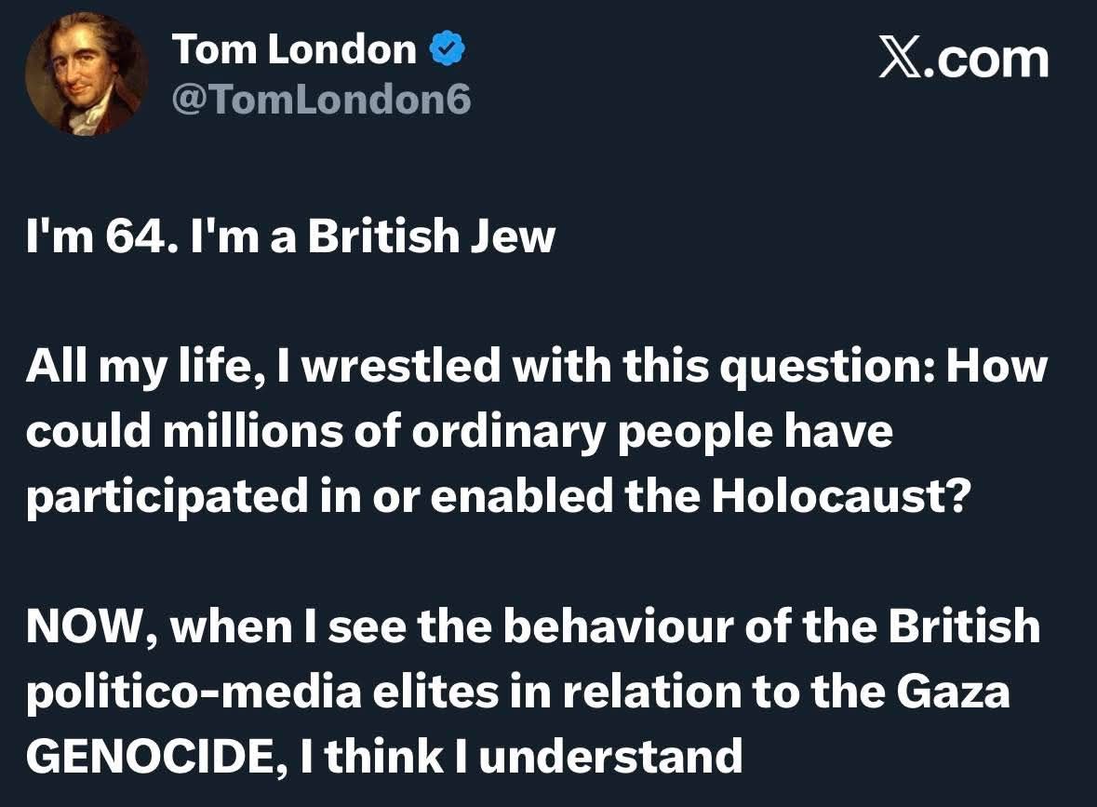Click the word "question:" in second paragraph
The image size is (1097, 807).
coord(828,367)
